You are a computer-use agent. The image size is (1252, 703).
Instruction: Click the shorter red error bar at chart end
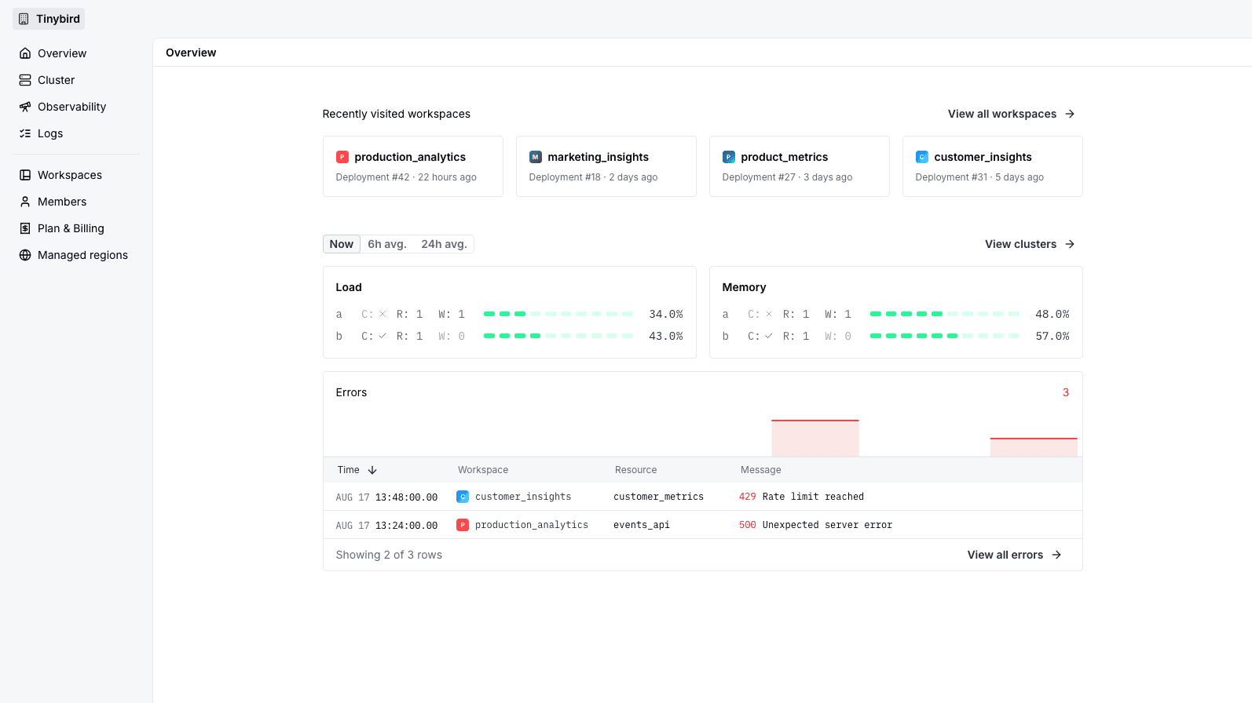point(1034,447)
